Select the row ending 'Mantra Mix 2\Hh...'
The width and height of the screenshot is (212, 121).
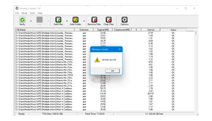[x=105, y=65]
